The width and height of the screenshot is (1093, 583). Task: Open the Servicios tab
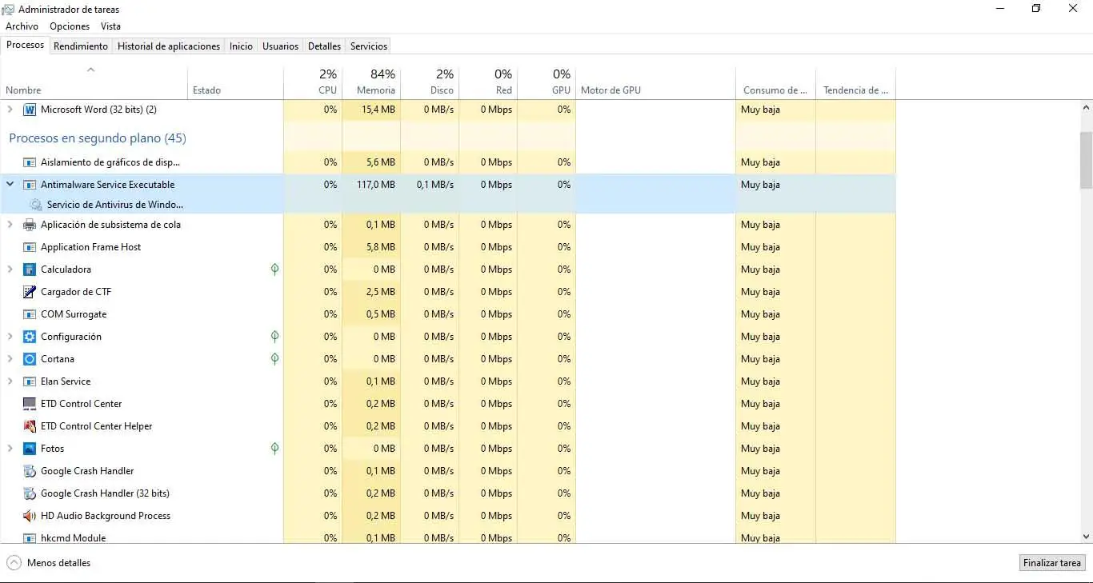pyautogui.click(x=369, y=46)
